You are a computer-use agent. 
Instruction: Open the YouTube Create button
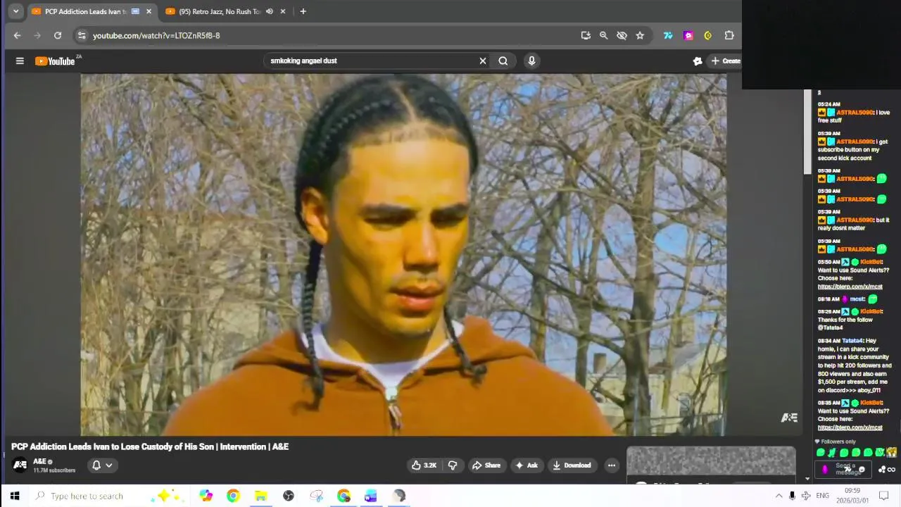(x=726, y=61)
